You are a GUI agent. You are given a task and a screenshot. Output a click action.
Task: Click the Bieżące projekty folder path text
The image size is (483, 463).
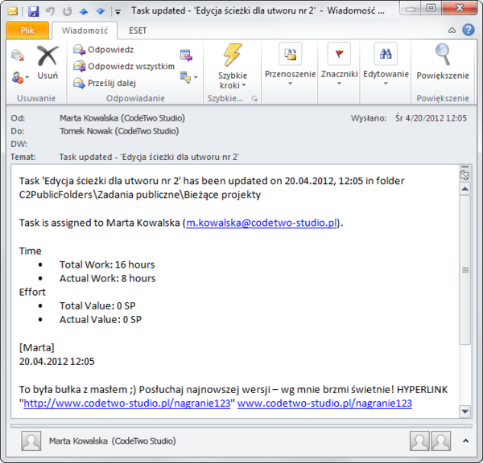pos(222,195)
